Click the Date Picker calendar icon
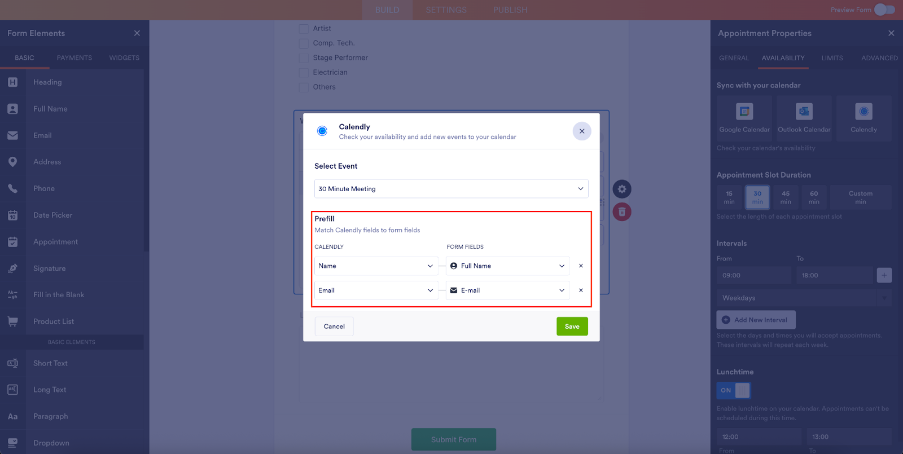 12,215
